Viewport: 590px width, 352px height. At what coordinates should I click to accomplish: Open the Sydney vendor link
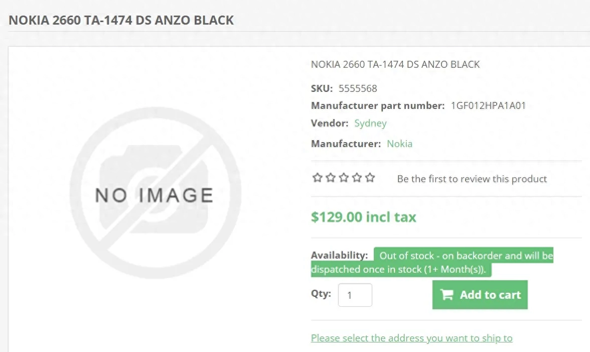370,124
